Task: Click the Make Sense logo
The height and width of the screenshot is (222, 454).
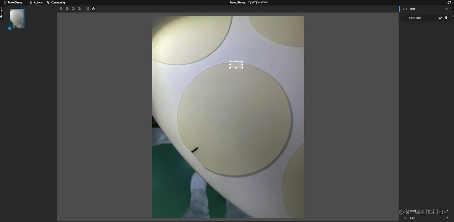Action: coord(13,2)
